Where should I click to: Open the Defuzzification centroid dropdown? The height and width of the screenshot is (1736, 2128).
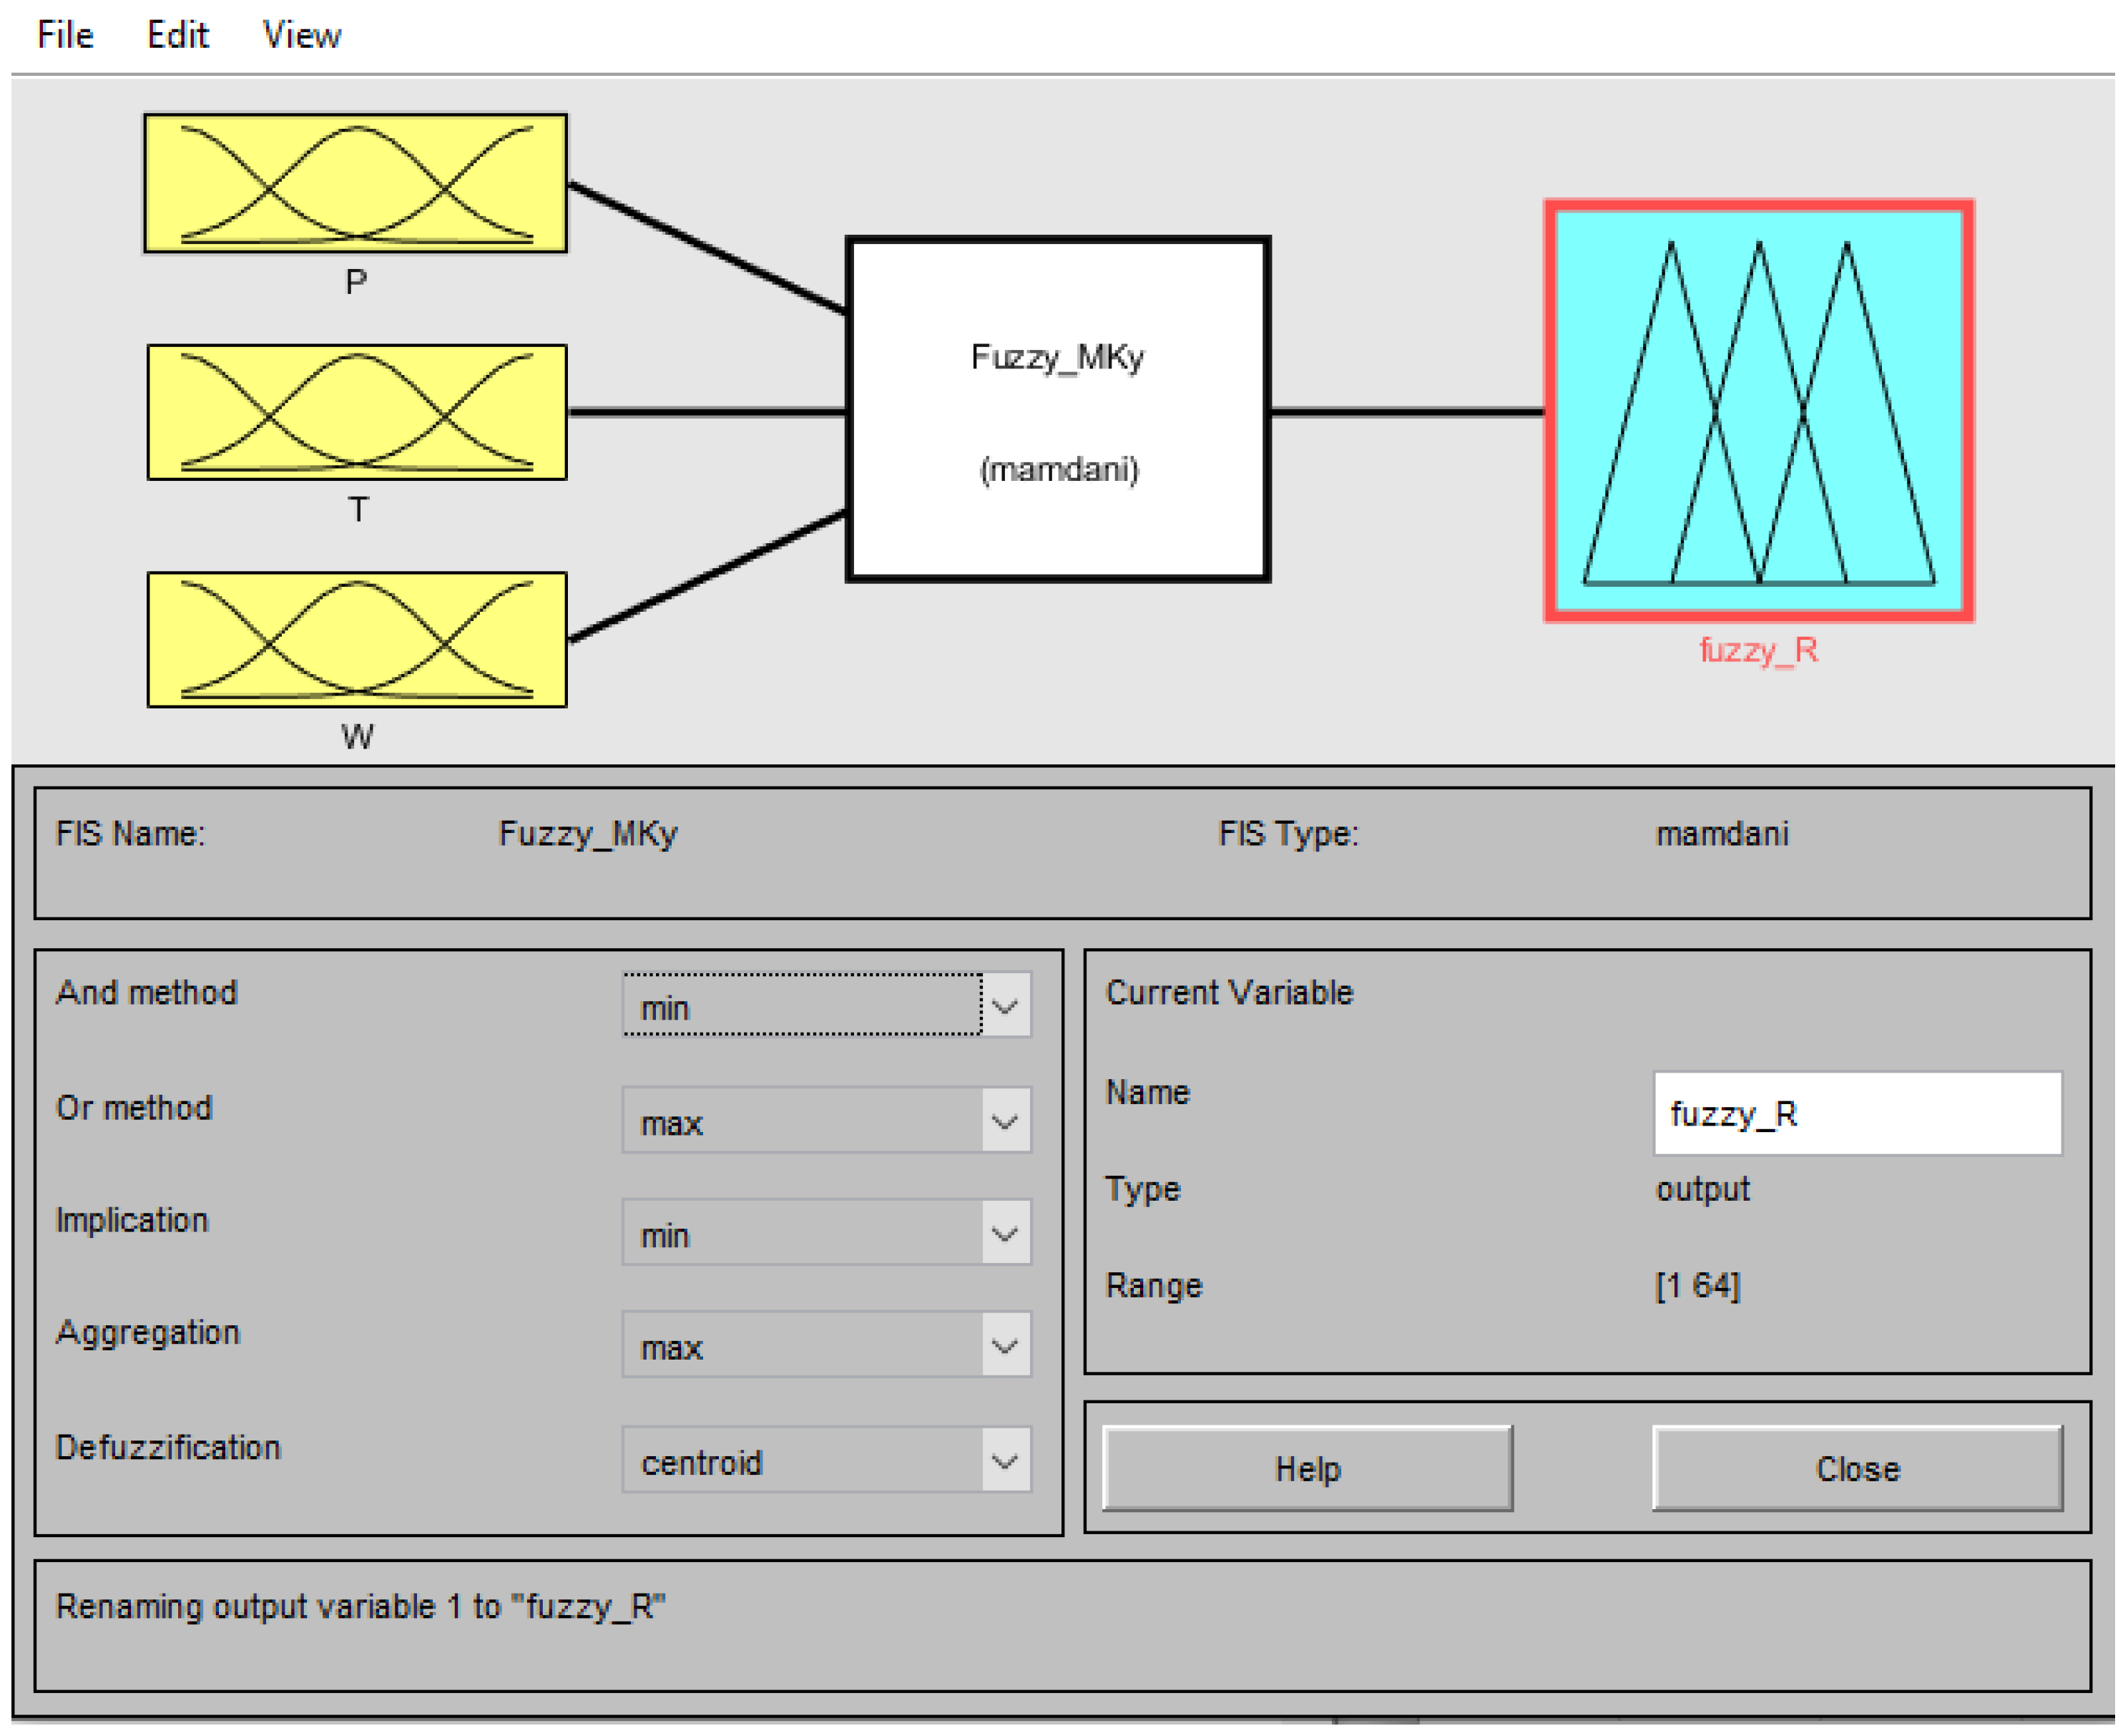825,1460
